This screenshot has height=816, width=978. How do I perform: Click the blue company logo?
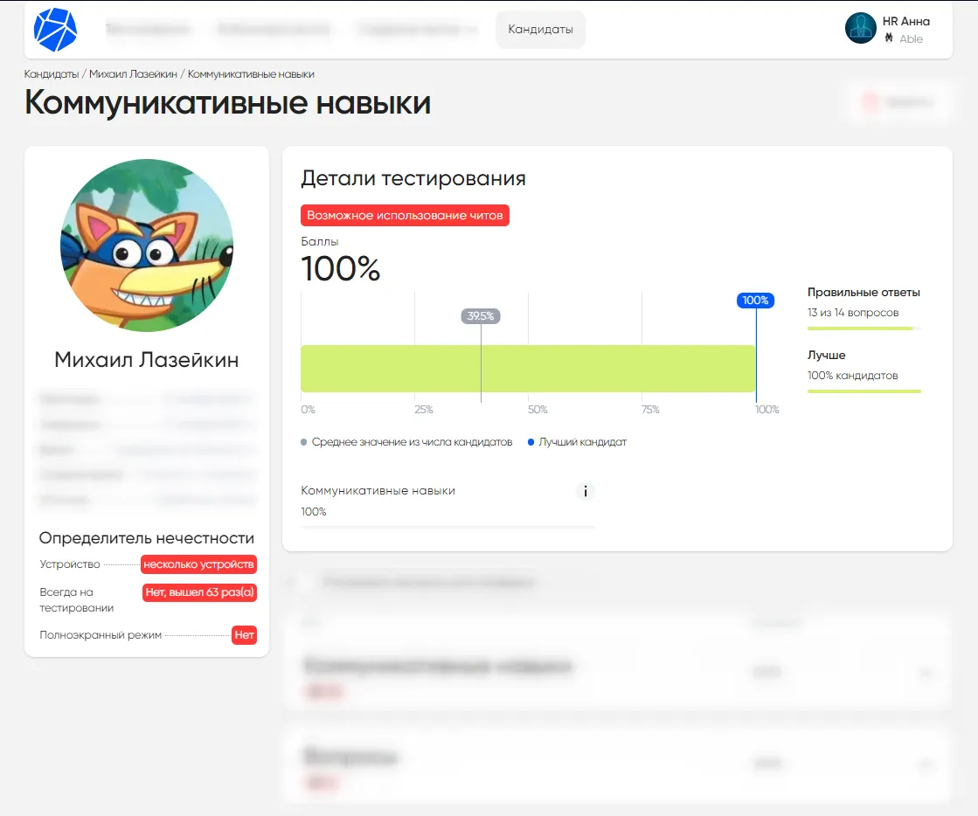[x=55, y=29]
